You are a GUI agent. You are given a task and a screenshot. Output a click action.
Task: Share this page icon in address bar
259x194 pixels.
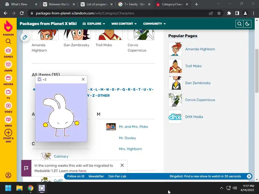[x=211, y=13]
